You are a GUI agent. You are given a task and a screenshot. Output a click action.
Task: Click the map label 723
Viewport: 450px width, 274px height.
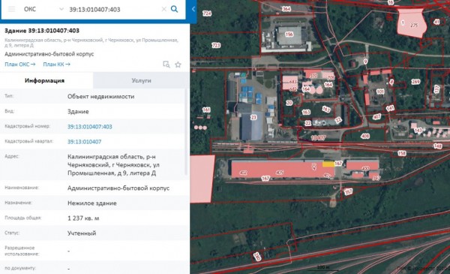(x=216, y=45)
